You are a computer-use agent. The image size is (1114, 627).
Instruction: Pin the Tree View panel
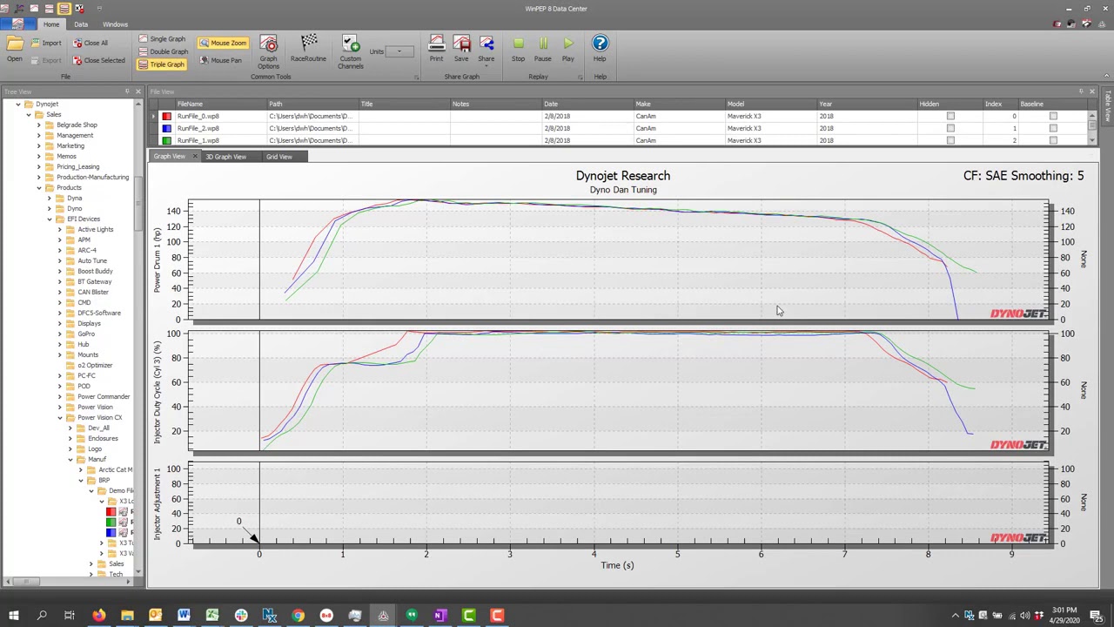pyautogui.click(x=127, y=91)
